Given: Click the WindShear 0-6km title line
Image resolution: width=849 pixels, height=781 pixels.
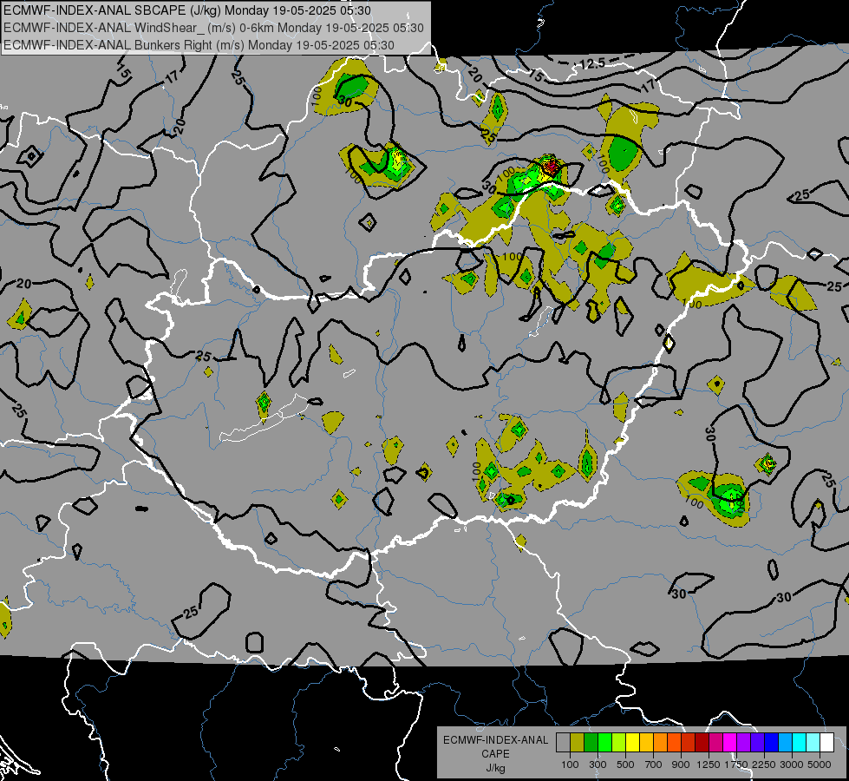Looking at the screenshot, I should point(213,28).
